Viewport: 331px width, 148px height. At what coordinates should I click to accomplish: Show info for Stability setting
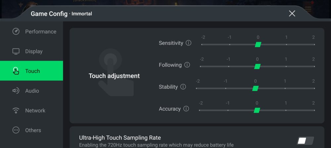coord(183,87)
